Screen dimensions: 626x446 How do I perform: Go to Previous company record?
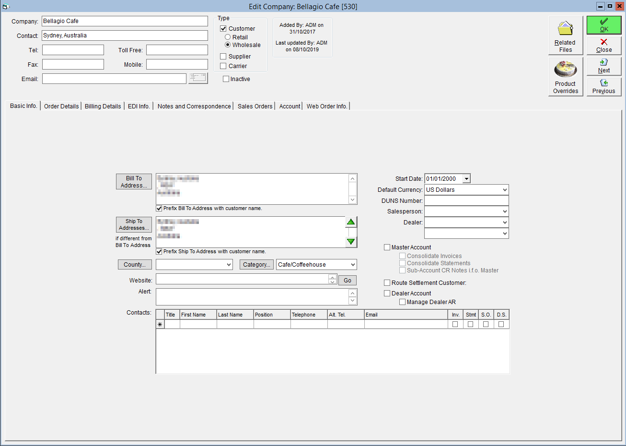click(604, 87)
